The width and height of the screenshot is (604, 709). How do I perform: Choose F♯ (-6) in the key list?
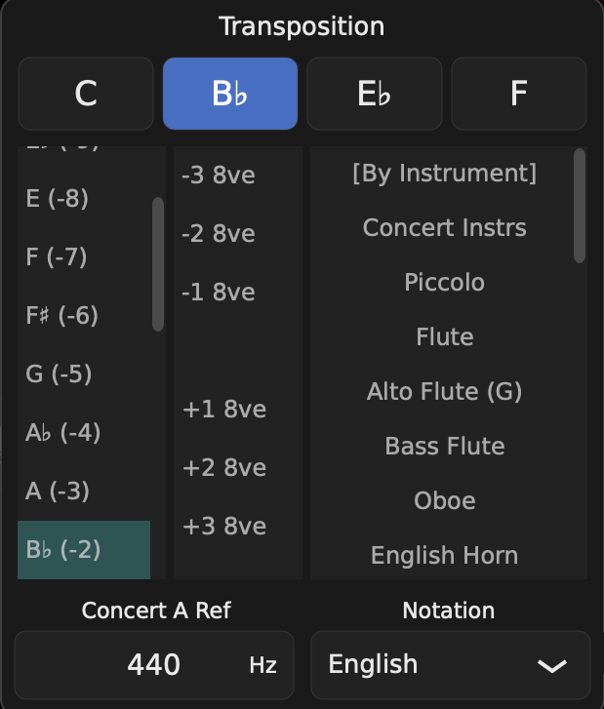point(84,315)
